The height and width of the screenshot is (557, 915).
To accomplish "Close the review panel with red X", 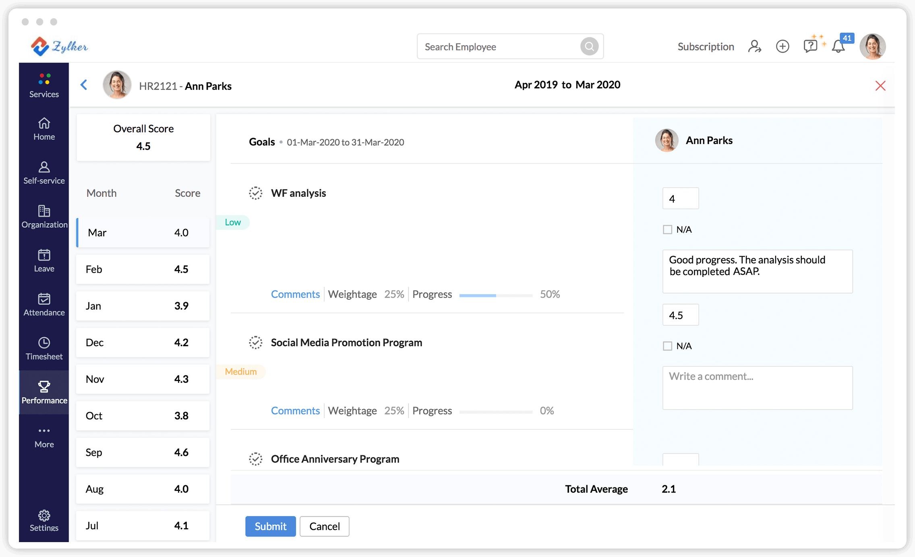I will pyautogui.click(x=880, y=86).
